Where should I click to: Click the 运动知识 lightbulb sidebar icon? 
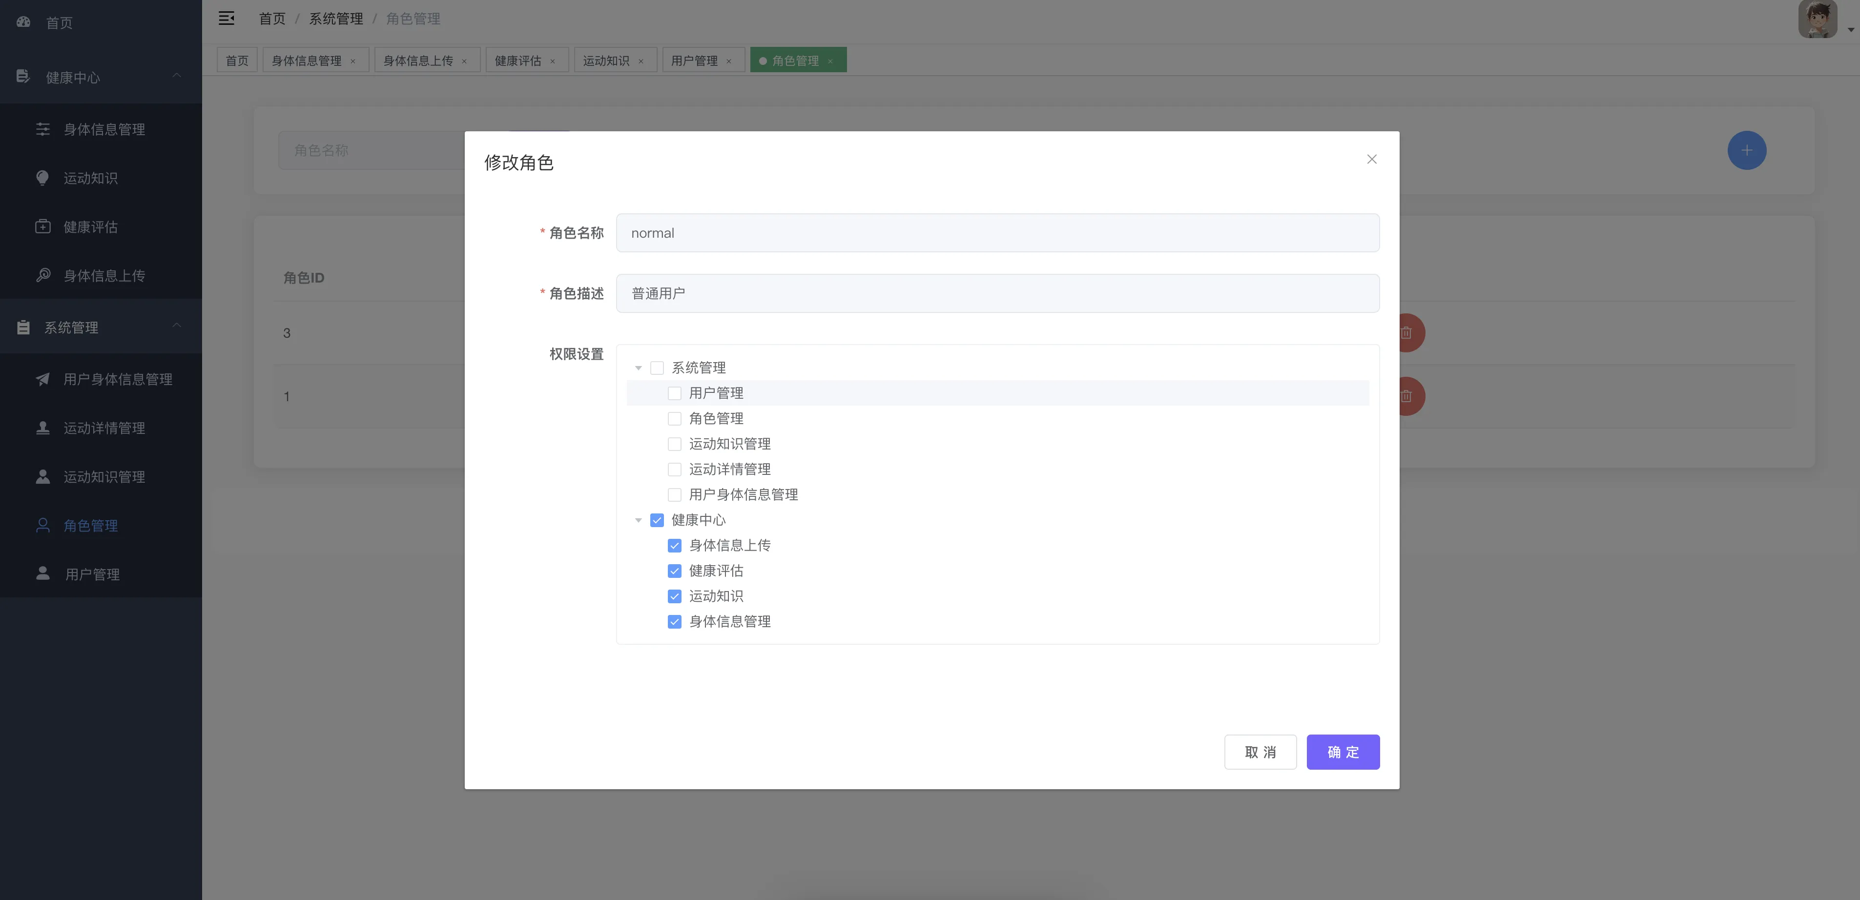pos(42,178)
